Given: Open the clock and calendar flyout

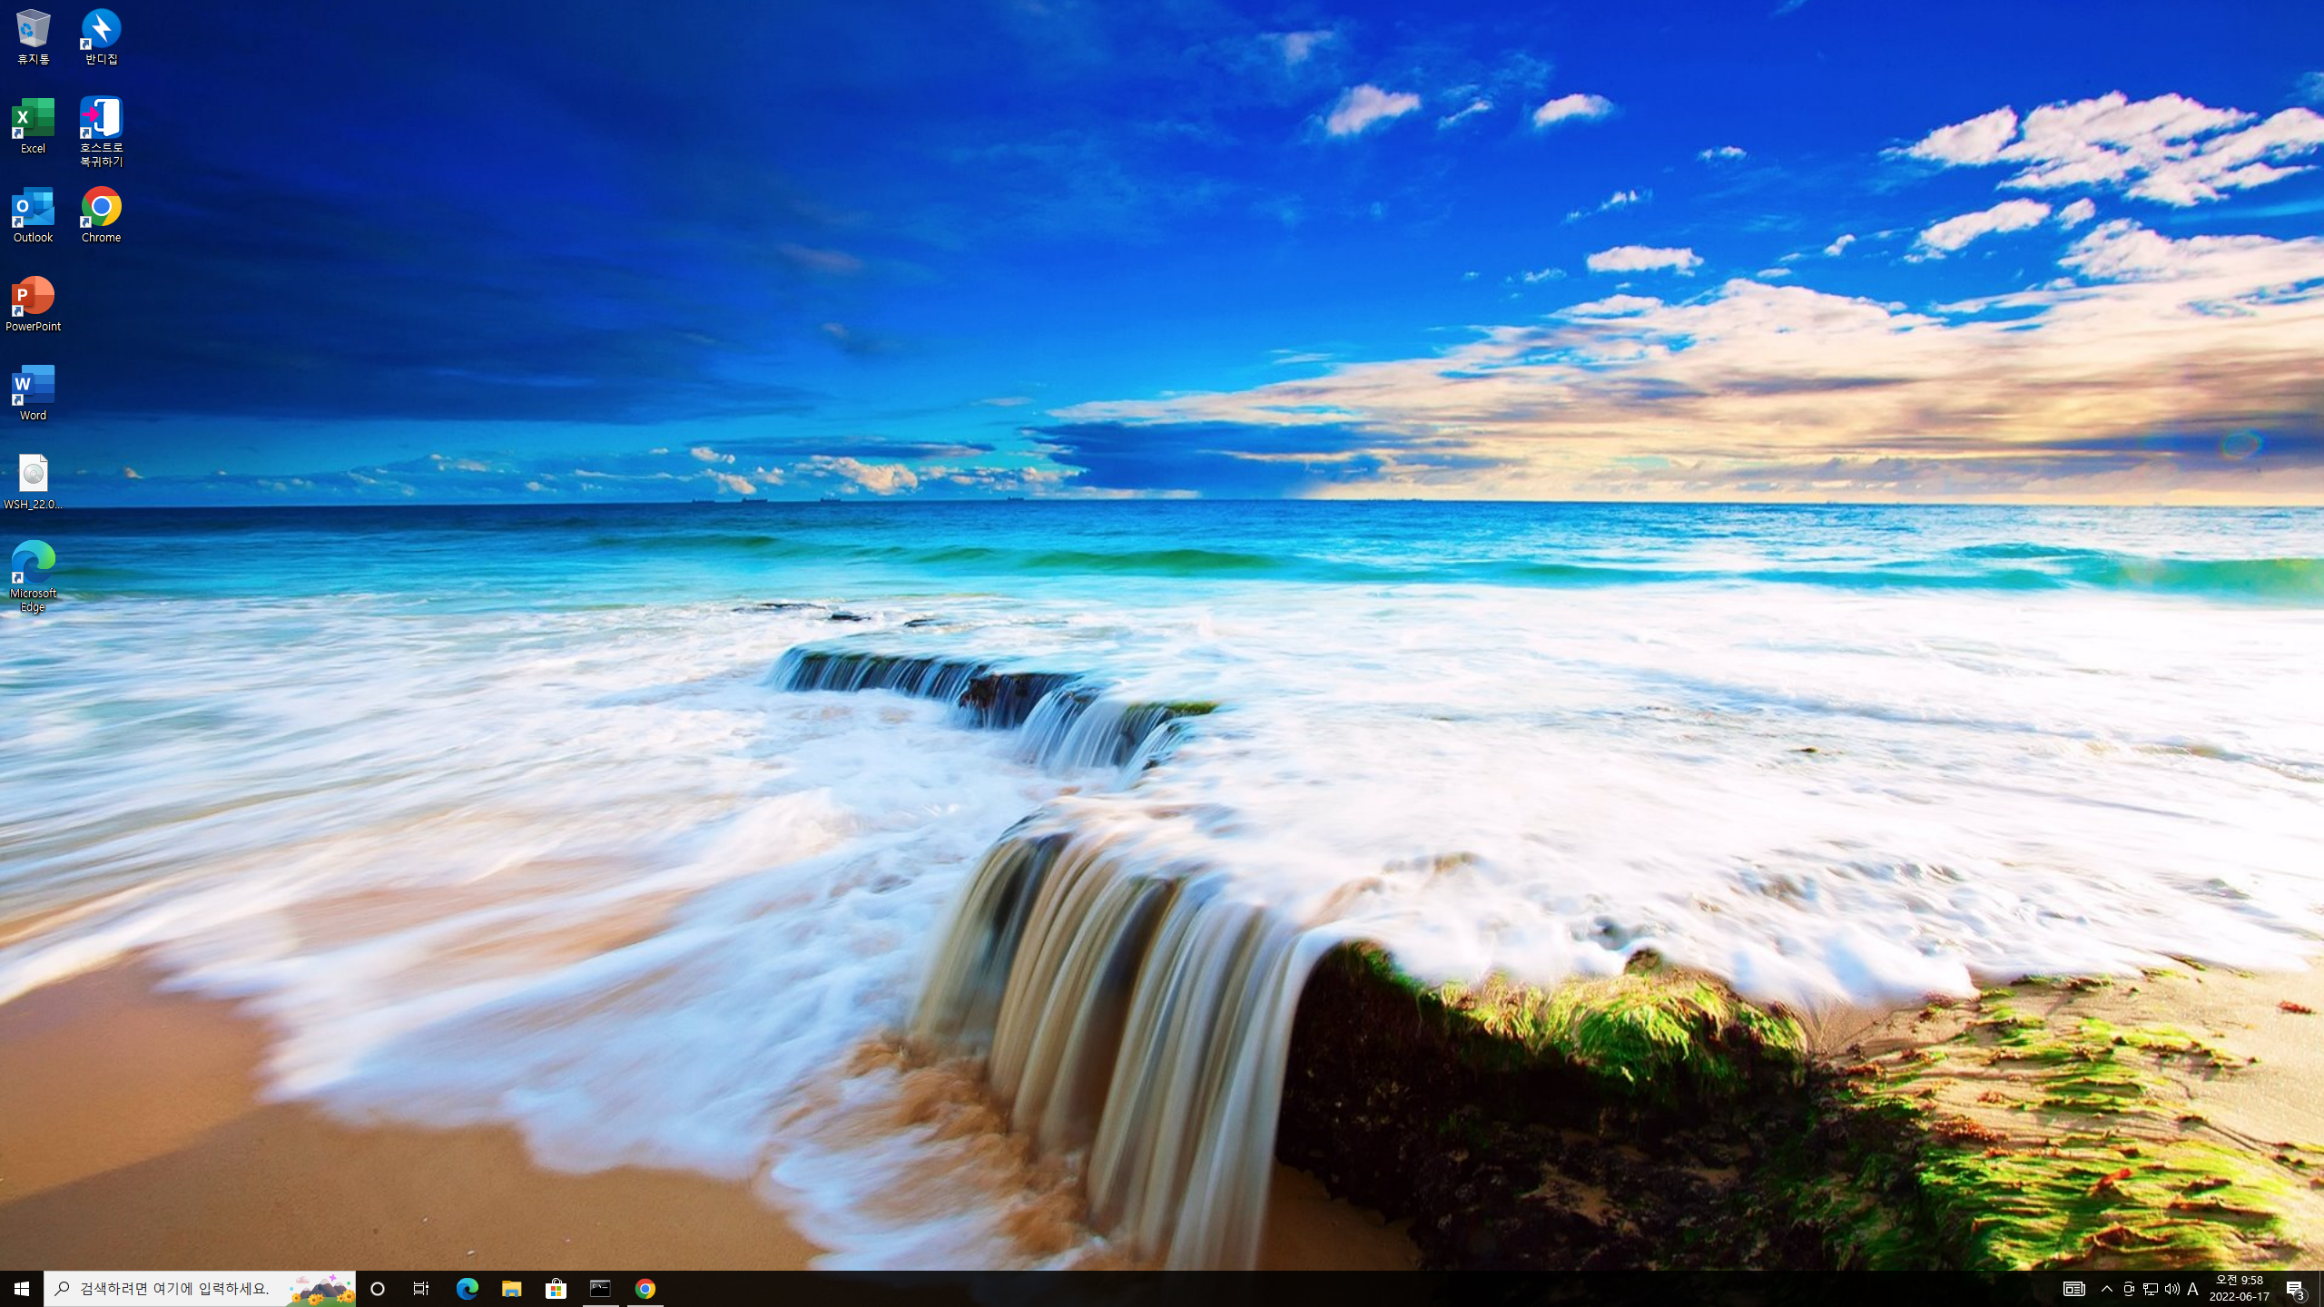Looking at the screenshot, I should pos(2239,1289).
